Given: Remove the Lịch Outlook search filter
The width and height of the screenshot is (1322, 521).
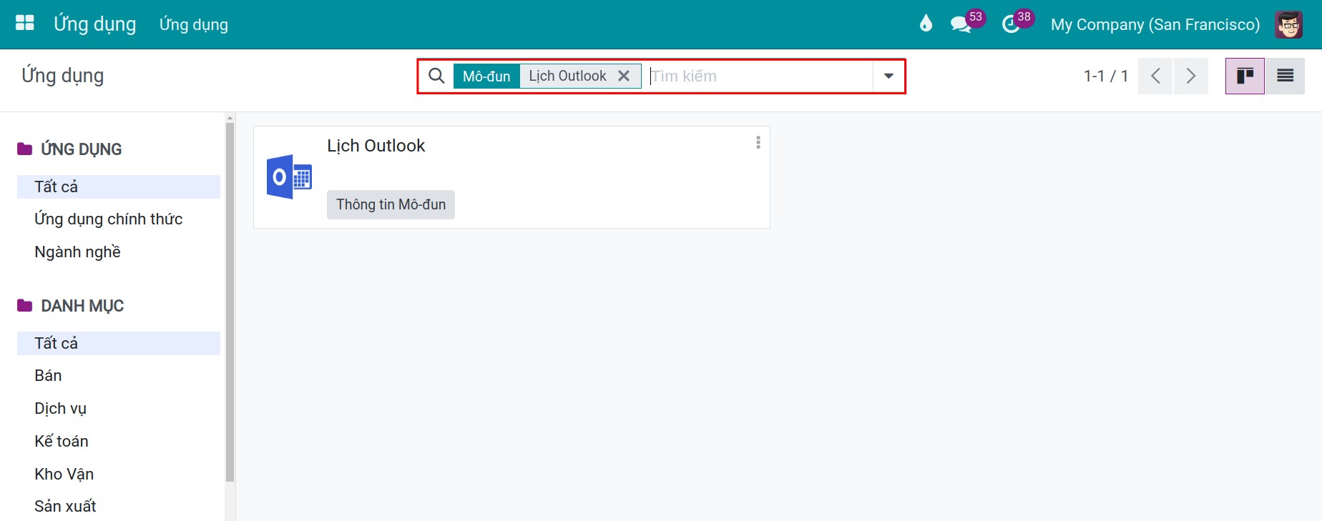Looking at the screenshot, I should click(624, 76).
